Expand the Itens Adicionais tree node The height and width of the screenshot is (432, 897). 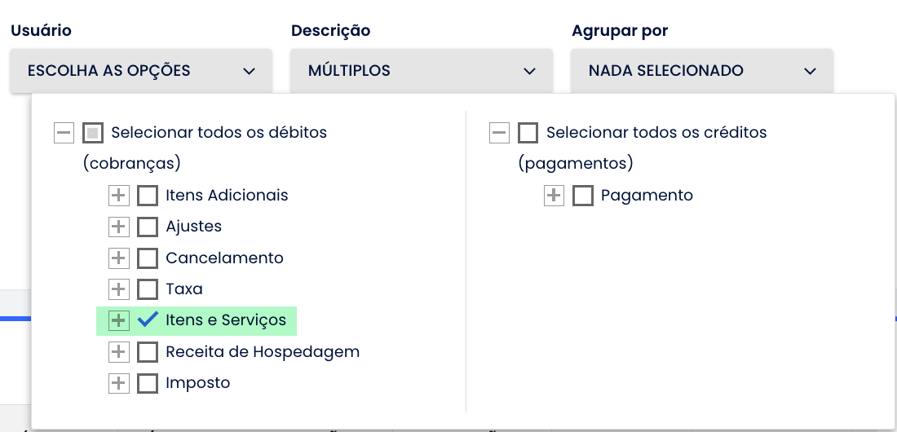tap(119, 196)
